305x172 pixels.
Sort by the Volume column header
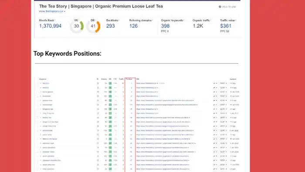(x=104, y=79)
